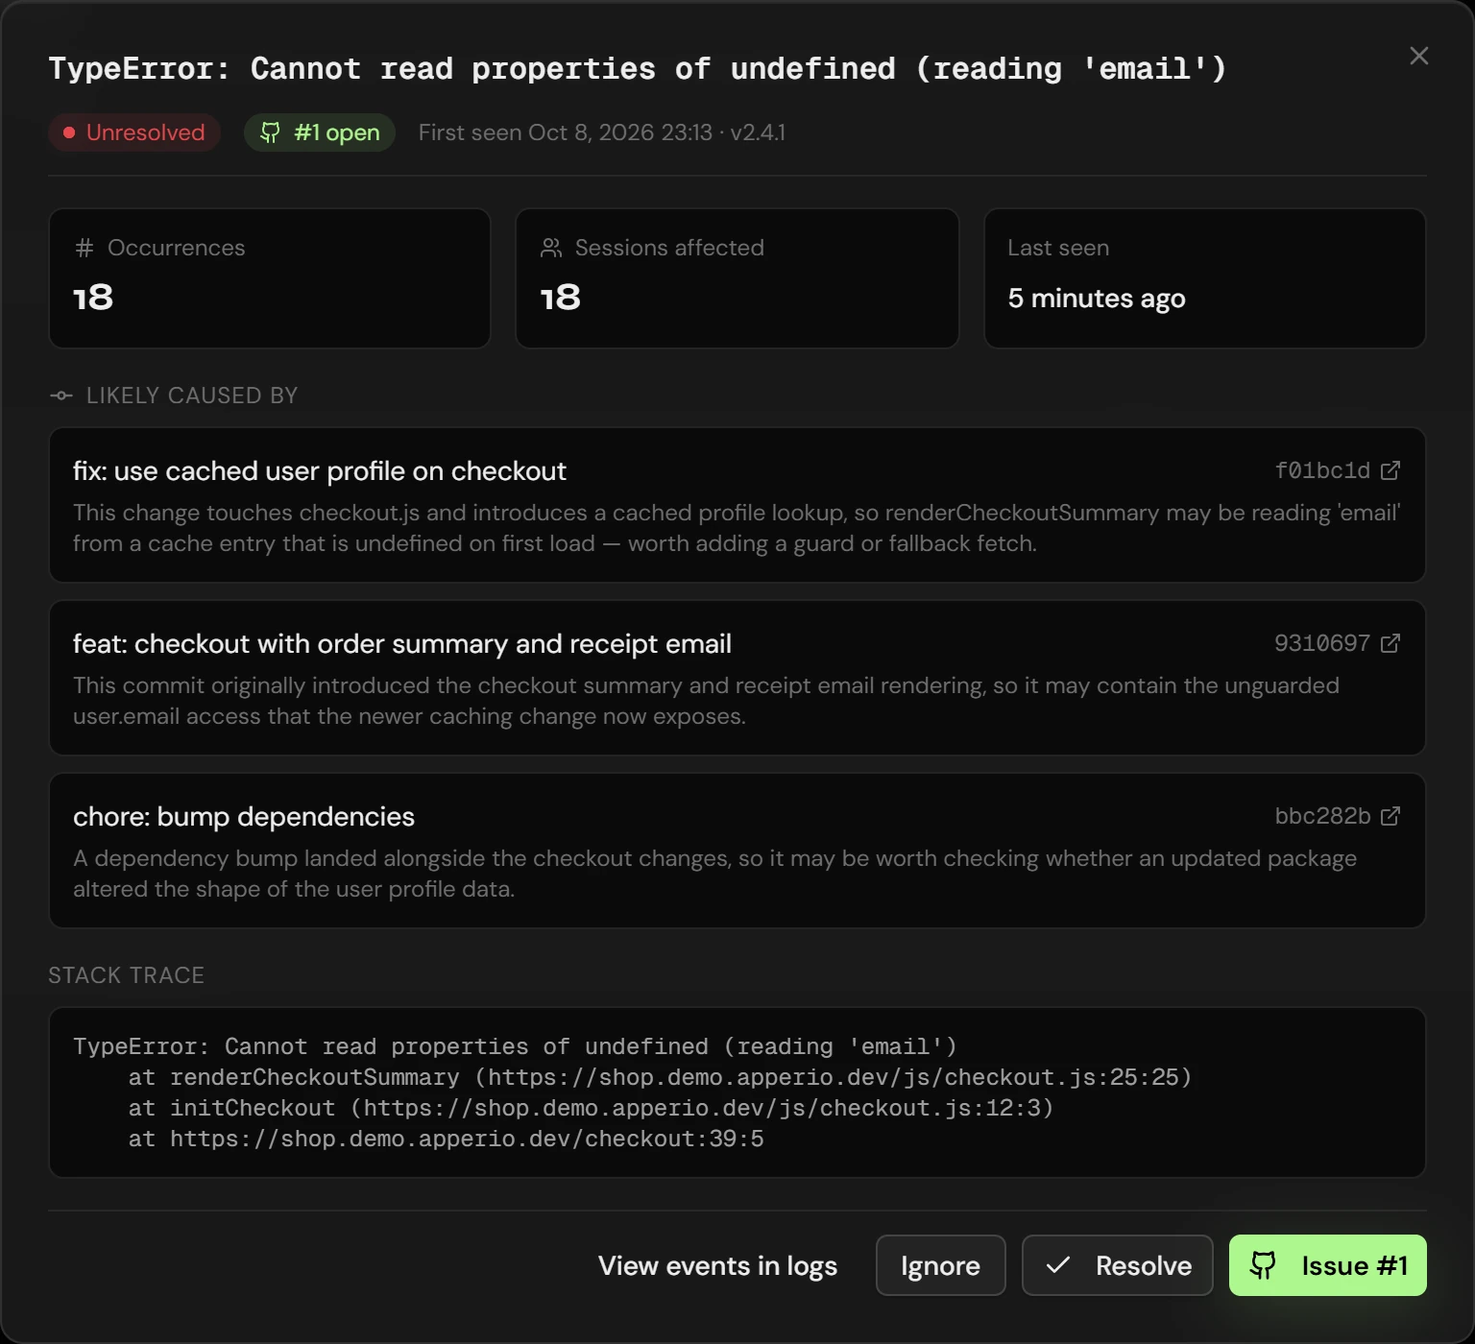Open commit hash bbc282b
Viewport: 1475px width, 1344px height.
point(1322,816)
